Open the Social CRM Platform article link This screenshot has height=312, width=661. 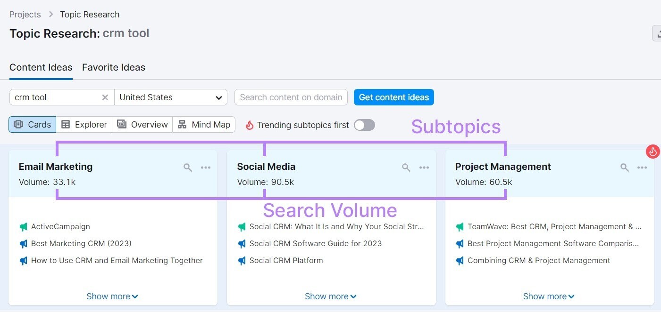tap(286, 260)
